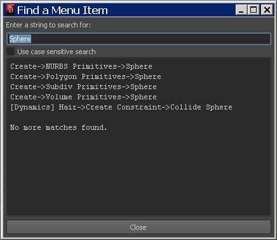Close the dialog using the title bar X
Image resolution: width=277 pixels, height=240 pixels.
point(267,10)
